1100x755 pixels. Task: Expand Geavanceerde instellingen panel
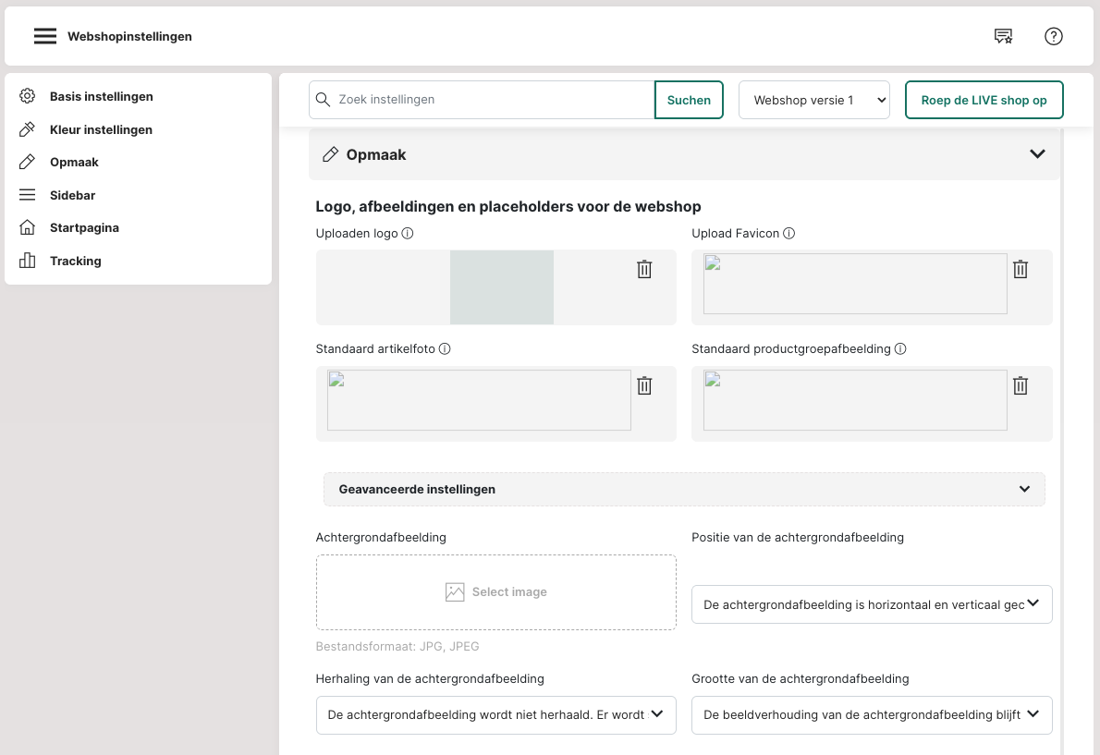[684, 489]
